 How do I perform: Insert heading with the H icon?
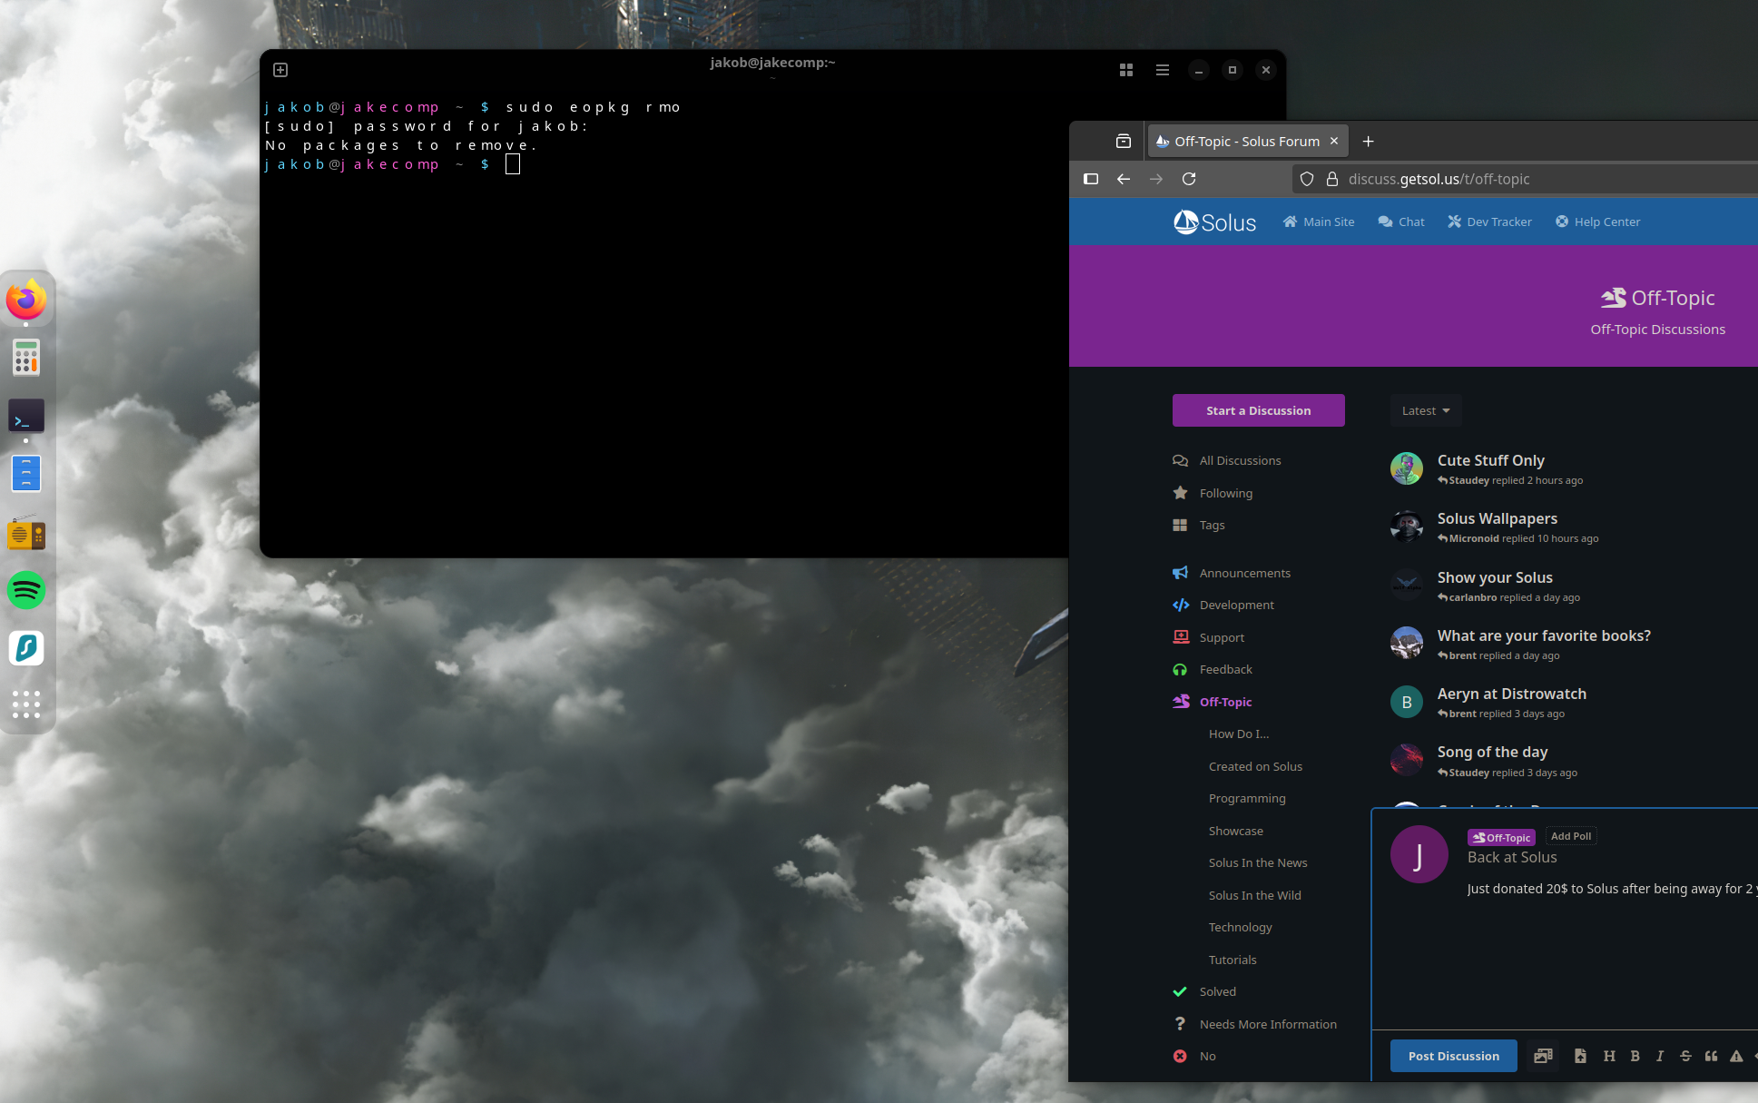[1609, 1056]
